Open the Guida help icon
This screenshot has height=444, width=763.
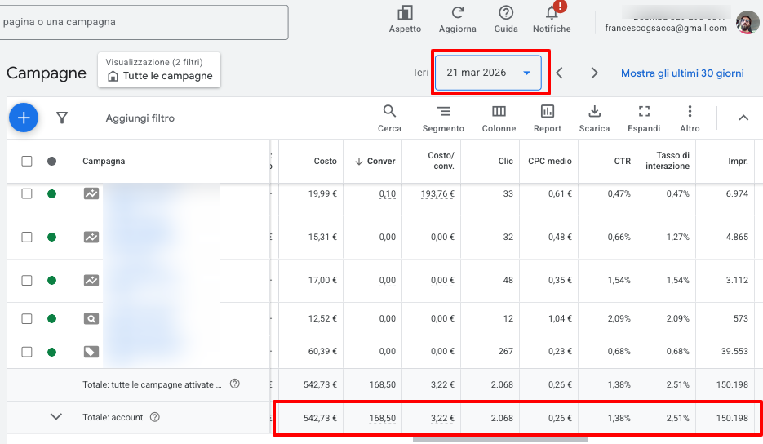point(506,13)
